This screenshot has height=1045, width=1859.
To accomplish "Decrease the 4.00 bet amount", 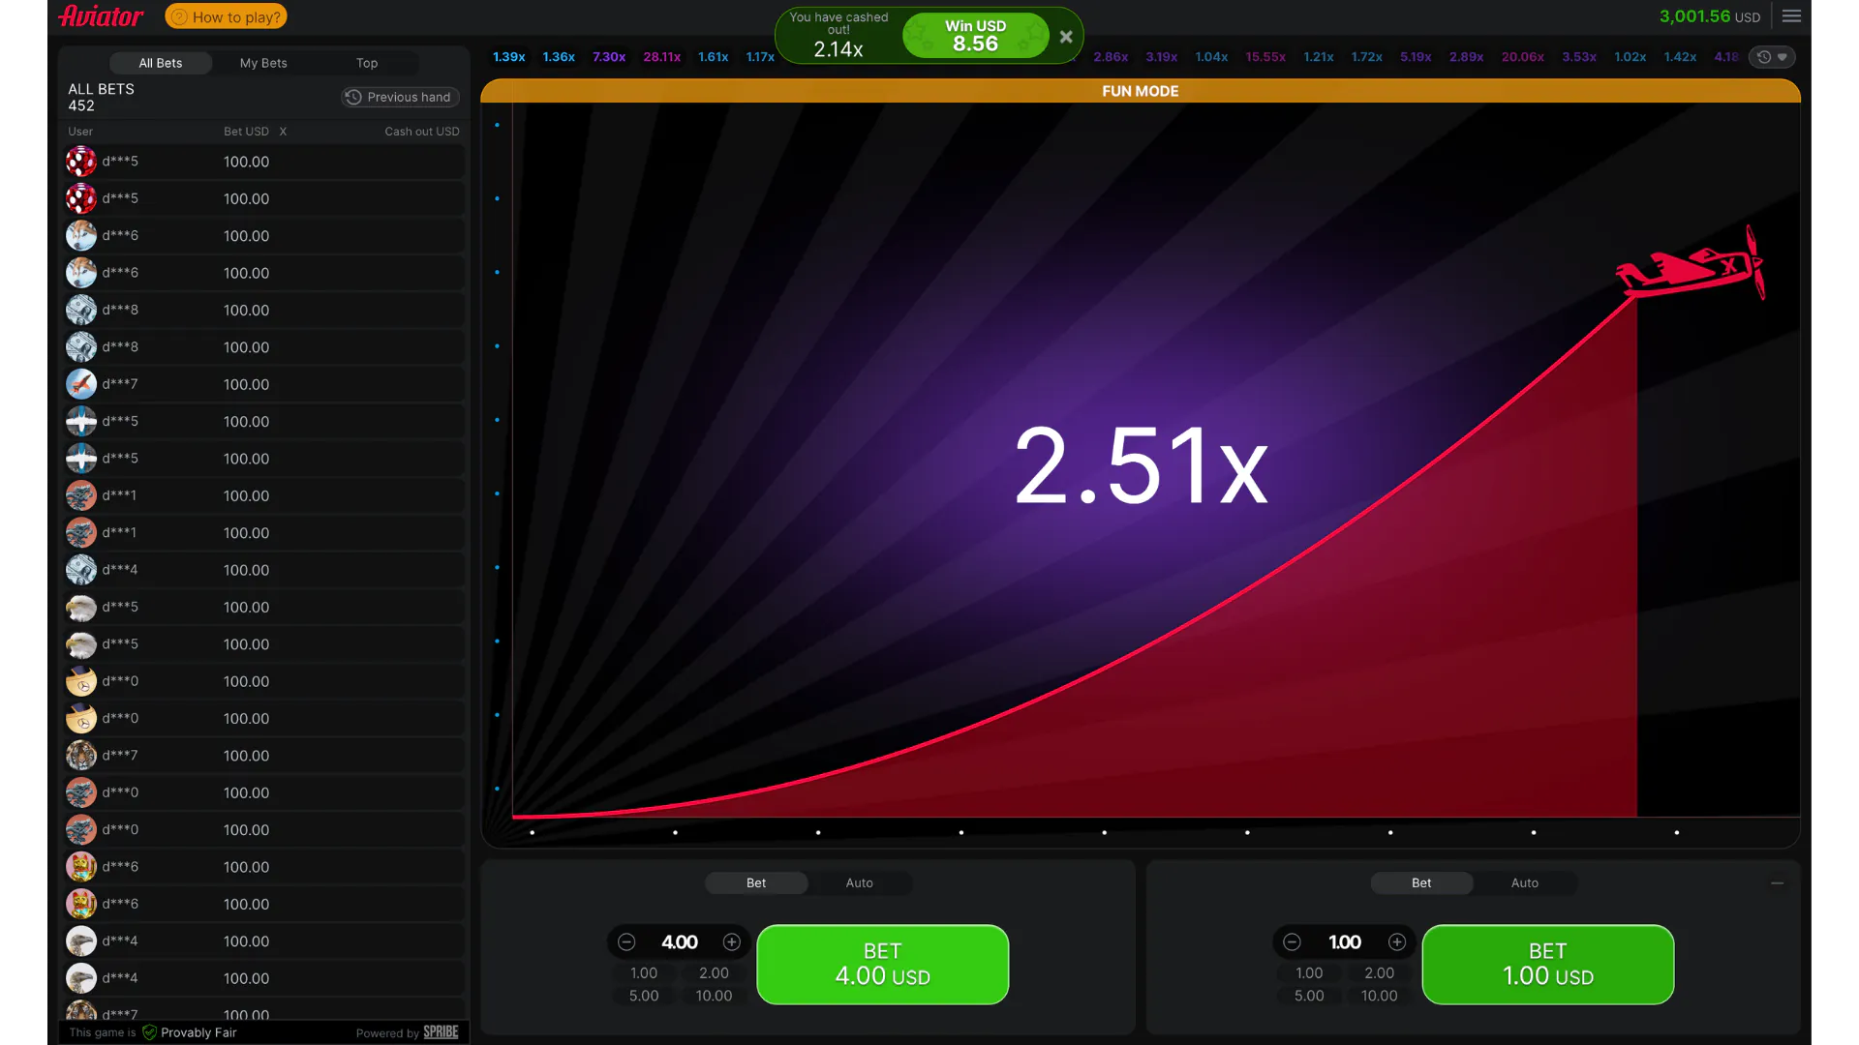I will tap(626, 941).
